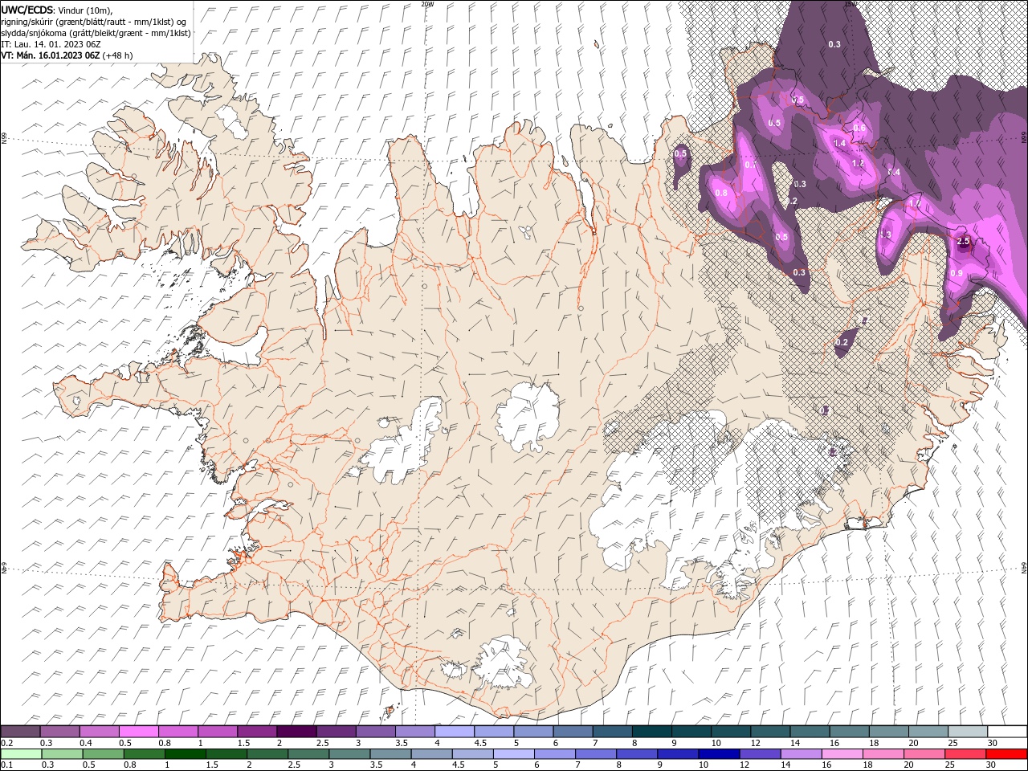
Task: Click the 'slydda/snjókoma' description line
Action: click(96, 33)
